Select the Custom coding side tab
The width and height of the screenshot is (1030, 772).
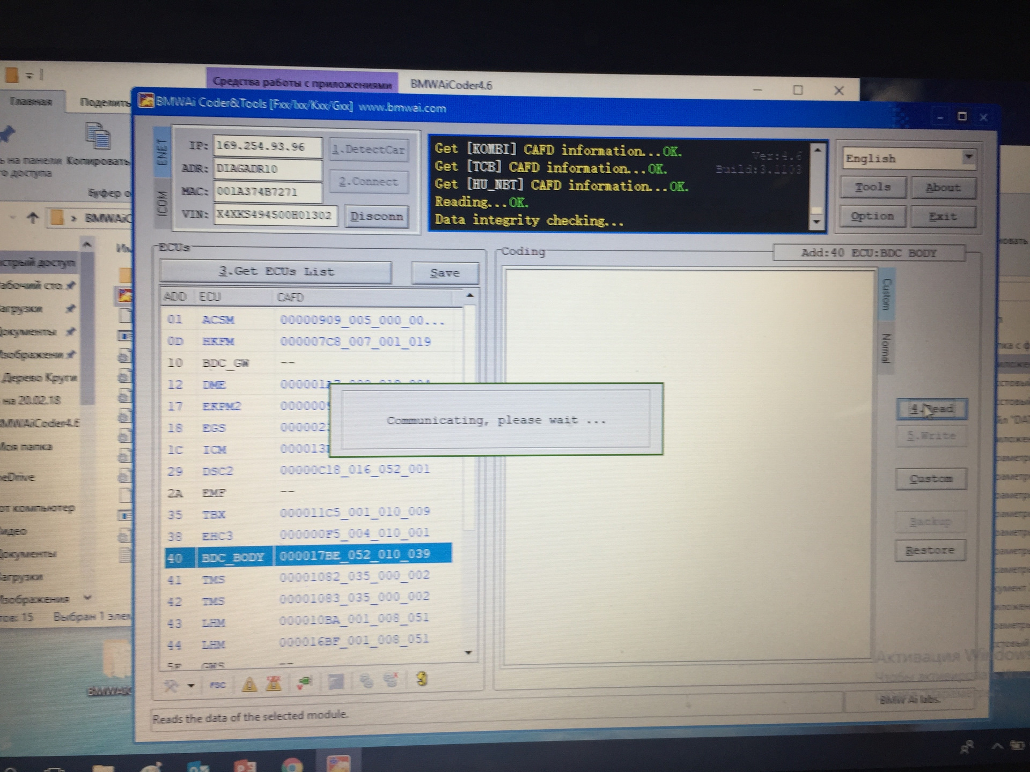click(x=886, y=294)
